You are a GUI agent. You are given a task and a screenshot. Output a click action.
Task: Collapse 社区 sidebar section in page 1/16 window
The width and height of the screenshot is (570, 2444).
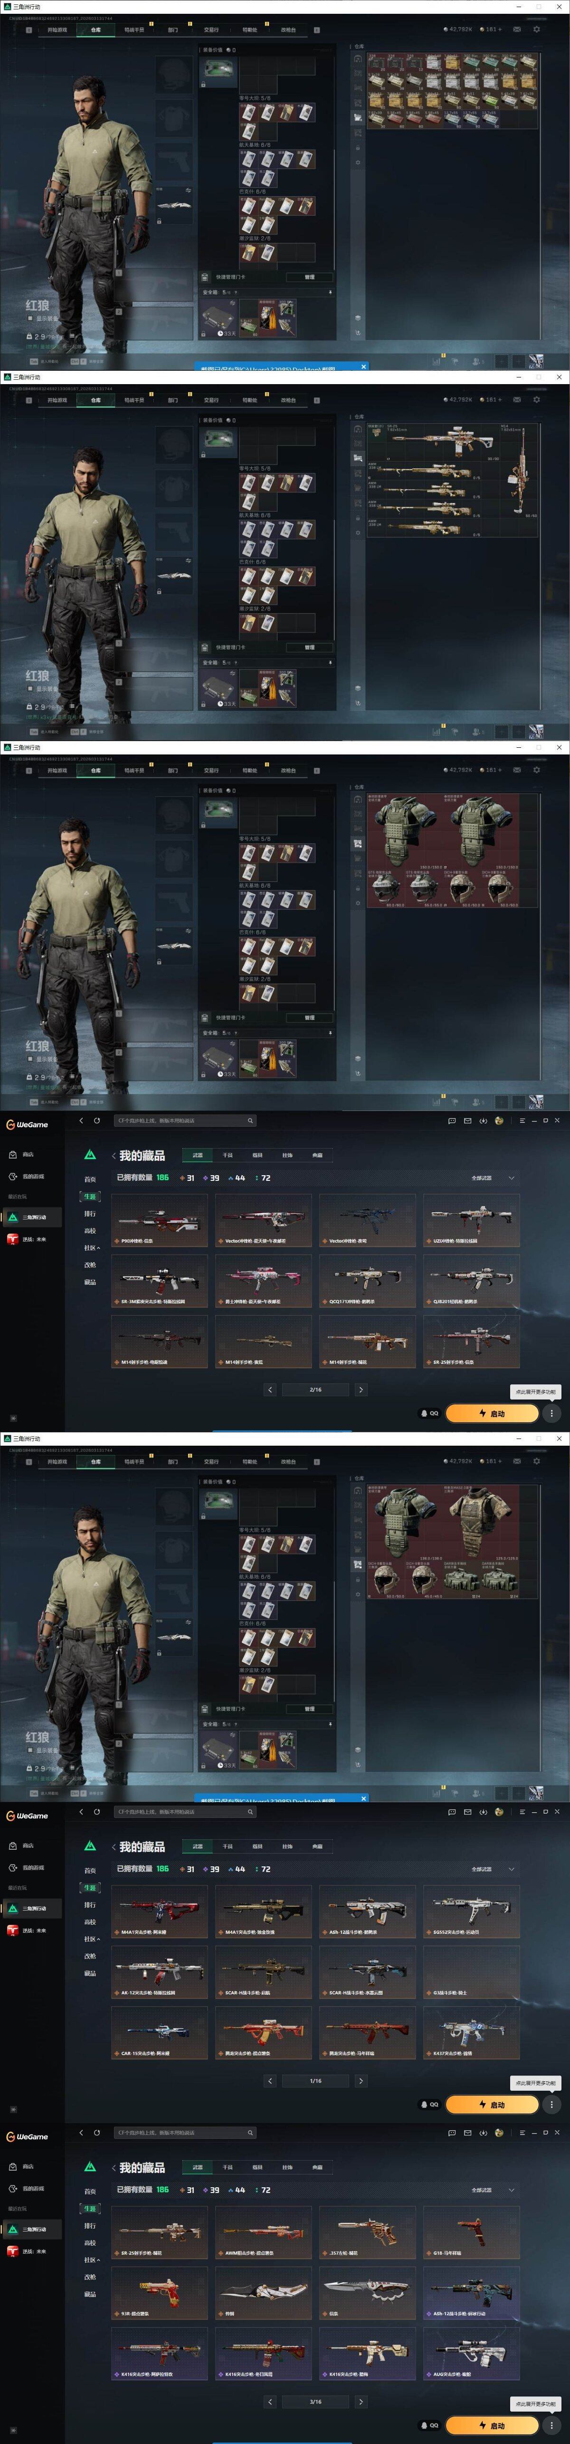click(91, 1939)
